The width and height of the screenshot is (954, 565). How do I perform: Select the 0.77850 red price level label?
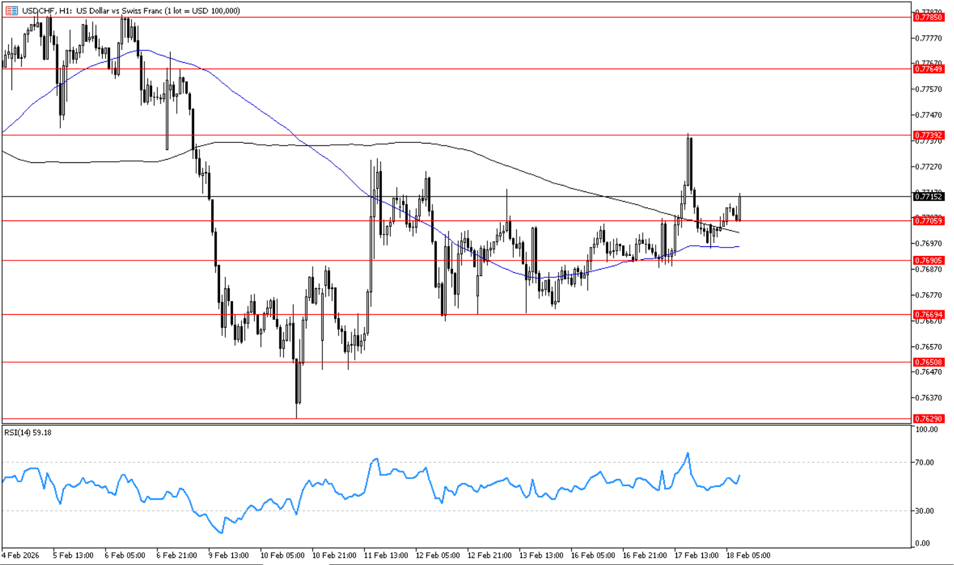[x=928, y=17]
